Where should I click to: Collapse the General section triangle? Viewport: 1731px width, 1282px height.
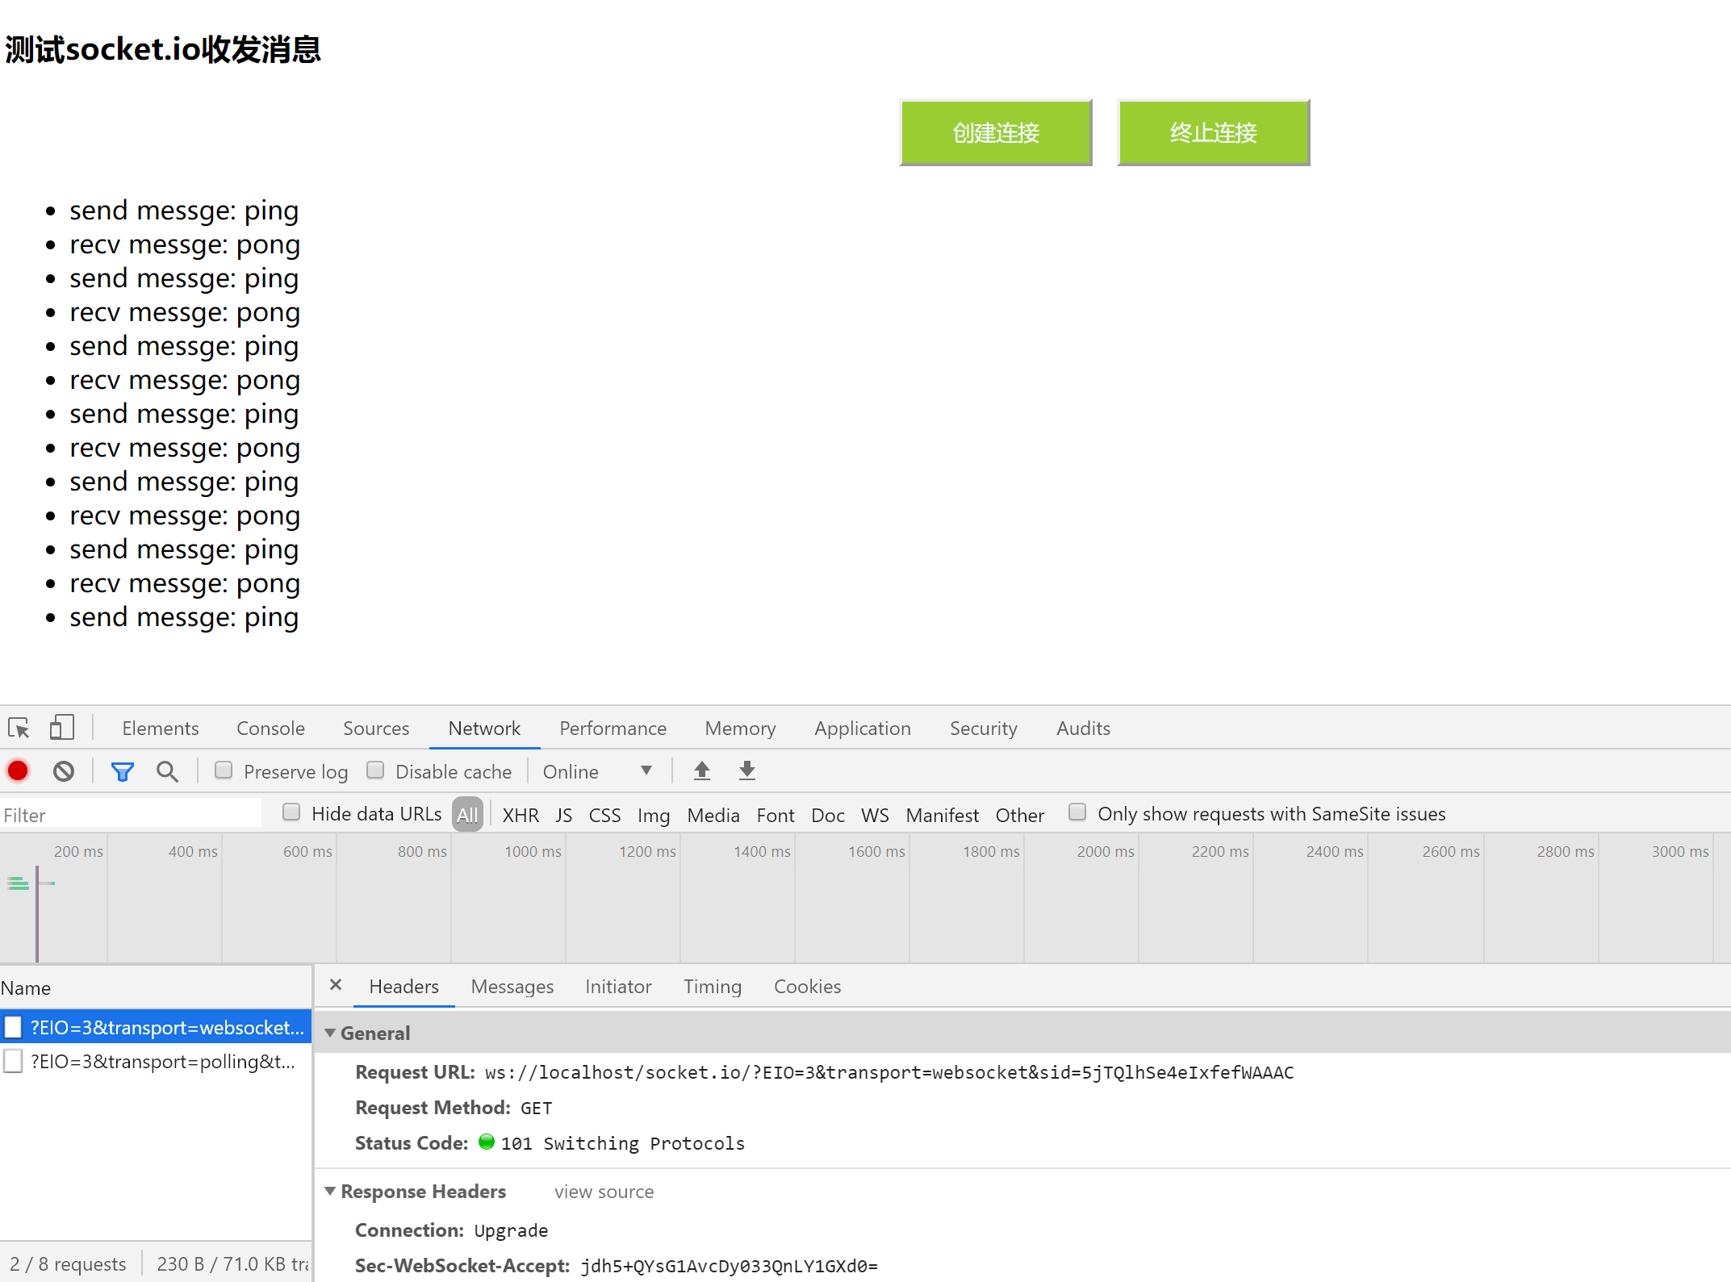[x=330, y=1033]
